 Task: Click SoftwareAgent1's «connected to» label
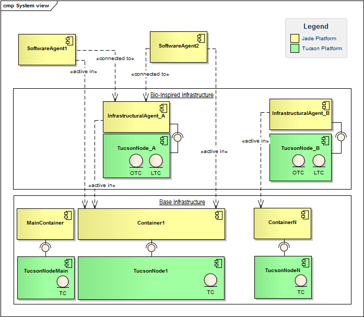[x=115, y=58]
